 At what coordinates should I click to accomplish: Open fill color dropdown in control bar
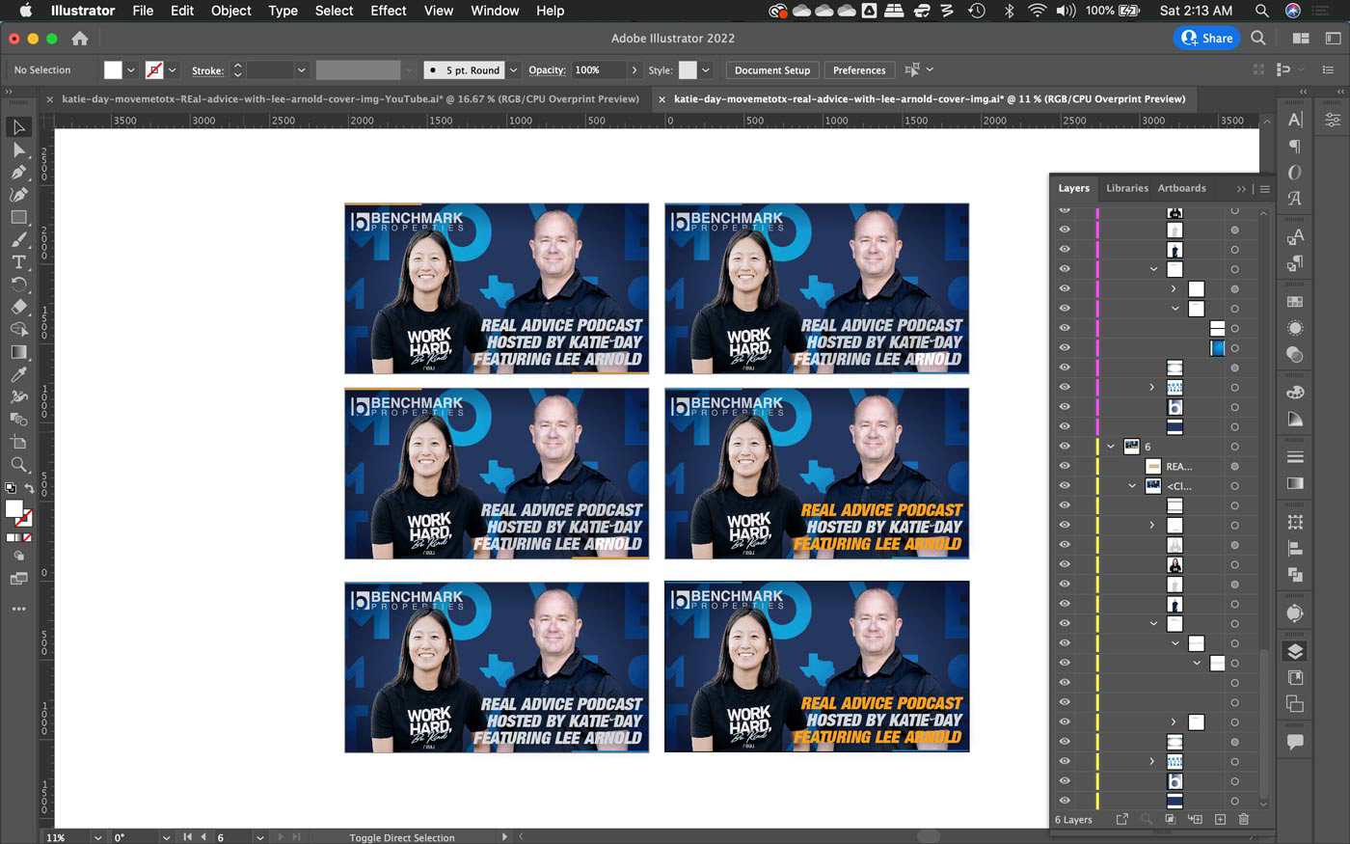pos(131,70)
